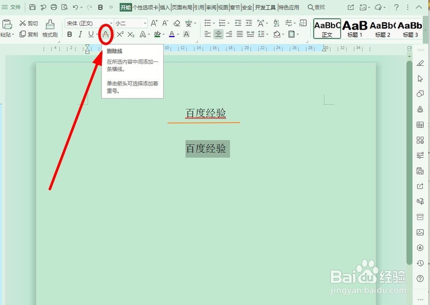
Task: Switch to the 页面布局 tab
Action: [182, 7]
